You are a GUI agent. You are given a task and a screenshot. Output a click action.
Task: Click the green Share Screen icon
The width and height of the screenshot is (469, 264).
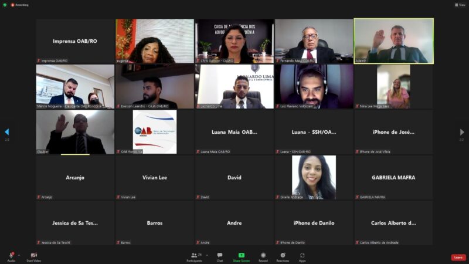point(242,255)
